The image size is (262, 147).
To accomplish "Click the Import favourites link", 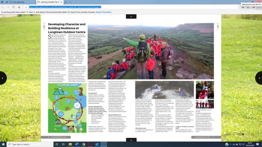I will 104,12.
